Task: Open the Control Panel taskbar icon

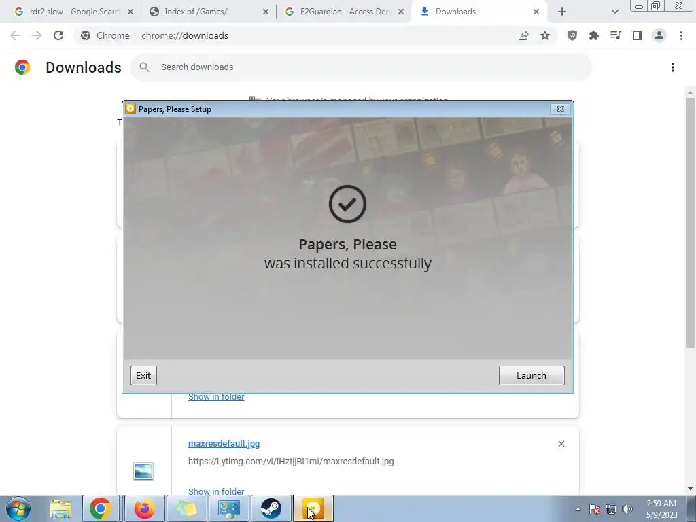Action: pyautogui.click(x=229, y=508)
